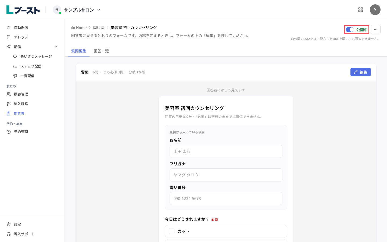Click the 美容室 初回カウンセリング form title

(x=194, y=108)
